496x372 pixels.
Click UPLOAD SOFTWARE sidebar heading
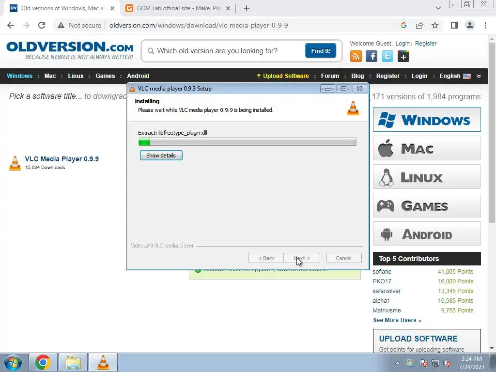[418, 339]
